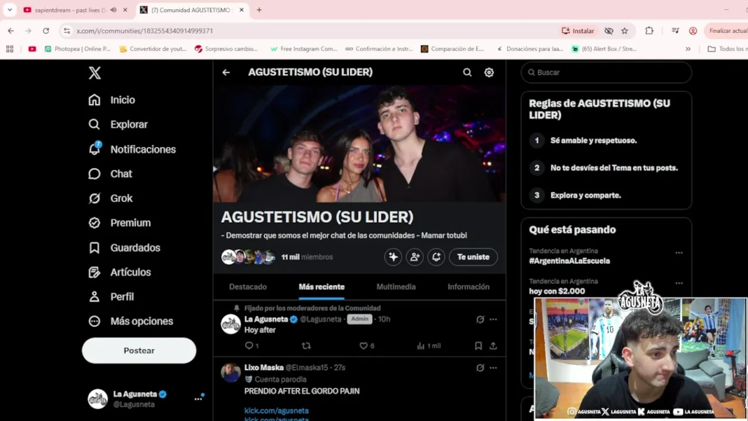Click the Postear button
This screenshot has width=748, height=421.
139,350
